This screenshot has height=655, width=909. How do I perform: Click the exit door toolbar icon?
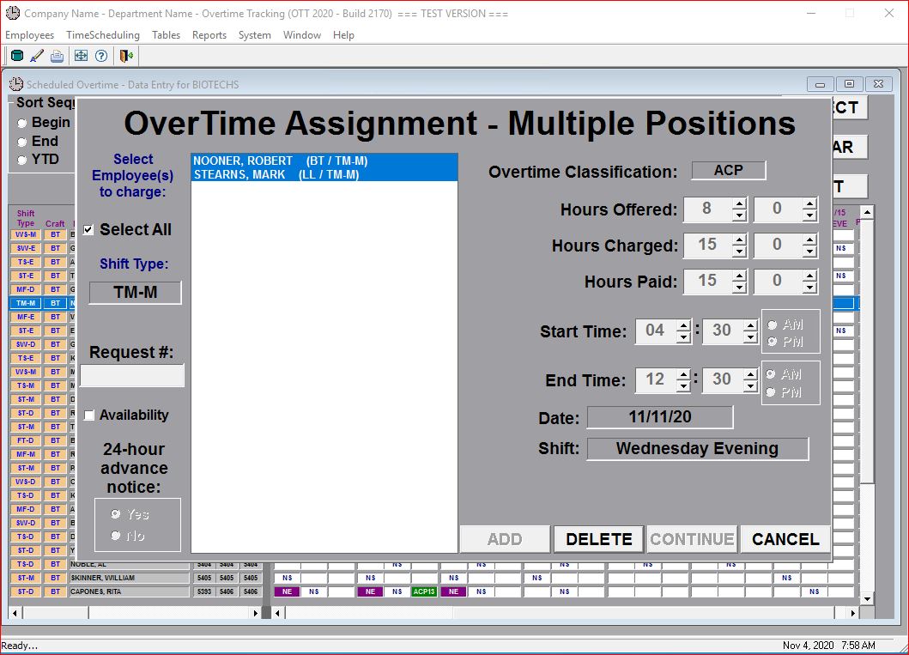[126, 56]
